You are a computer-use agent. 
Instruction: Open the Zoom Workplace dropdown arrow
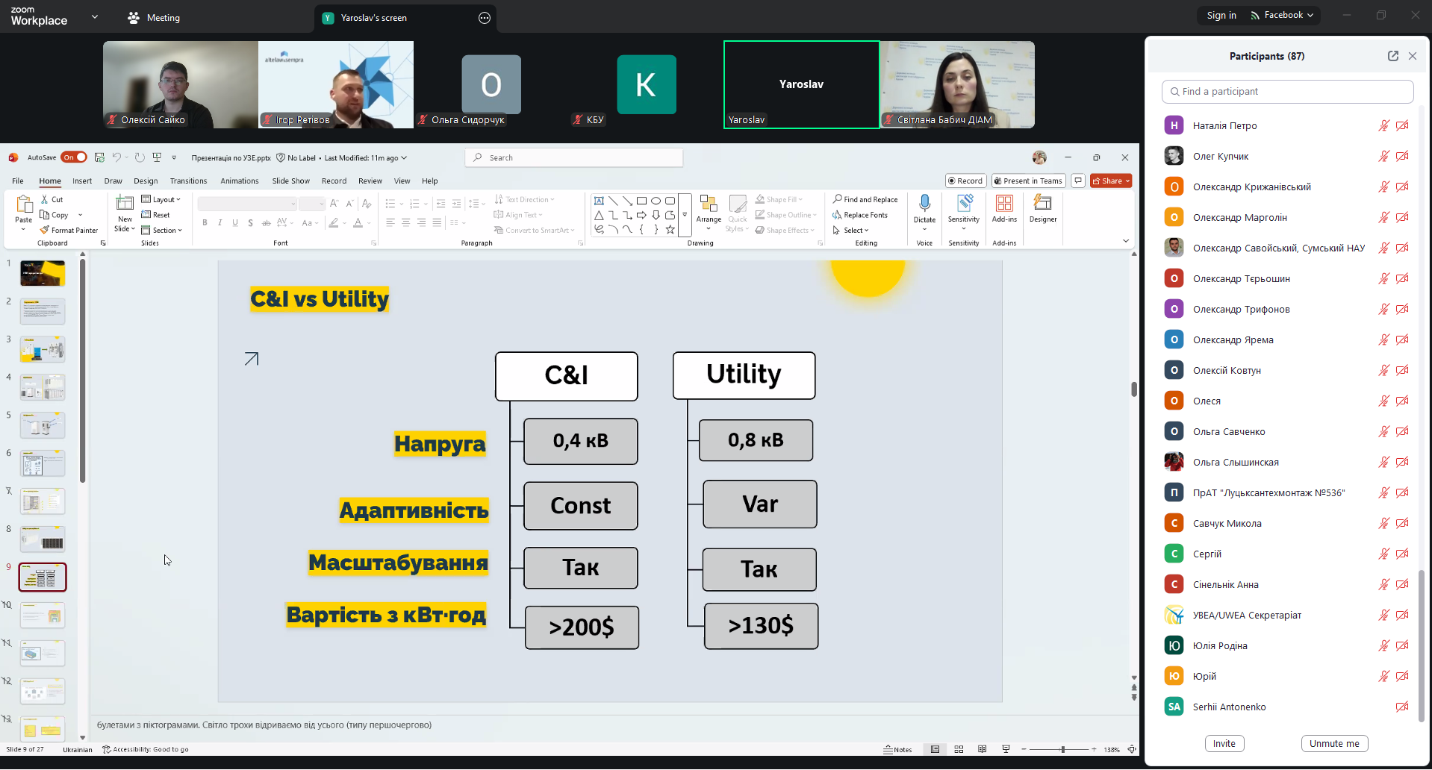(95, 16)
